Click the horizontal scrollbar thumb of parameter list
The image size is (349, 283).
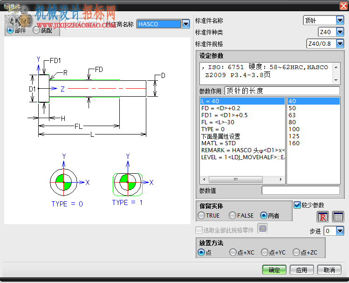click(235, 179)
